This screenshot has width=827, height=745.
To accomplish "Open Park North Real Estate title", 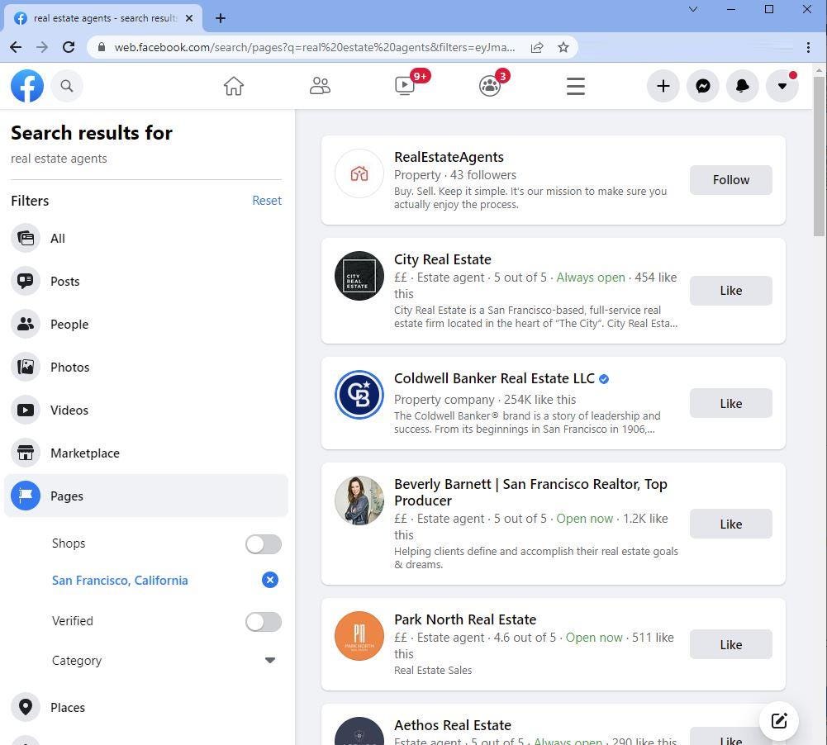I will click(x=465, y=619).
